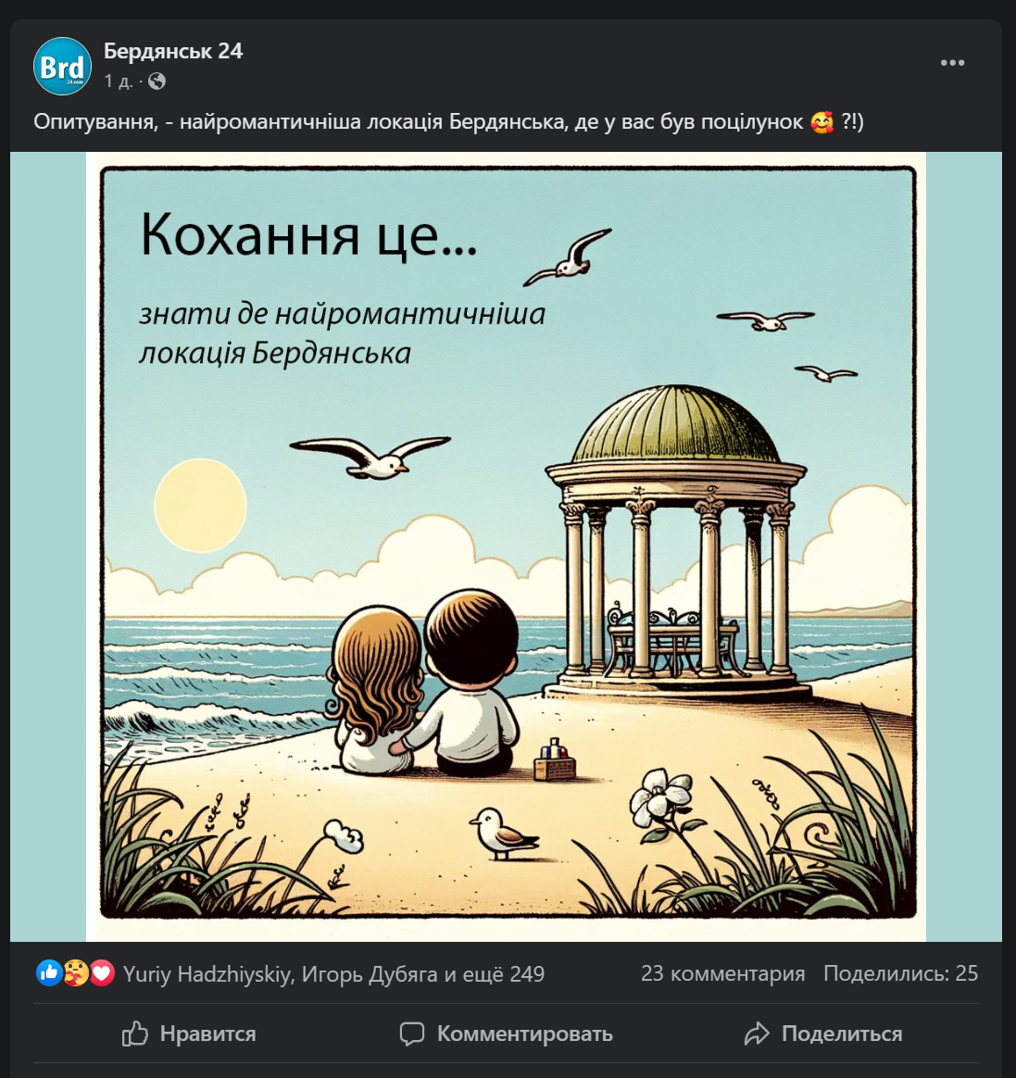Show the Поделились: 25 shares list
1016x1078 pixels.
(900, 973)
